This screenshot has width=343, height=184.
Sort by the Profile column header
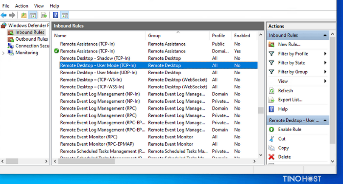pos(219,36)
